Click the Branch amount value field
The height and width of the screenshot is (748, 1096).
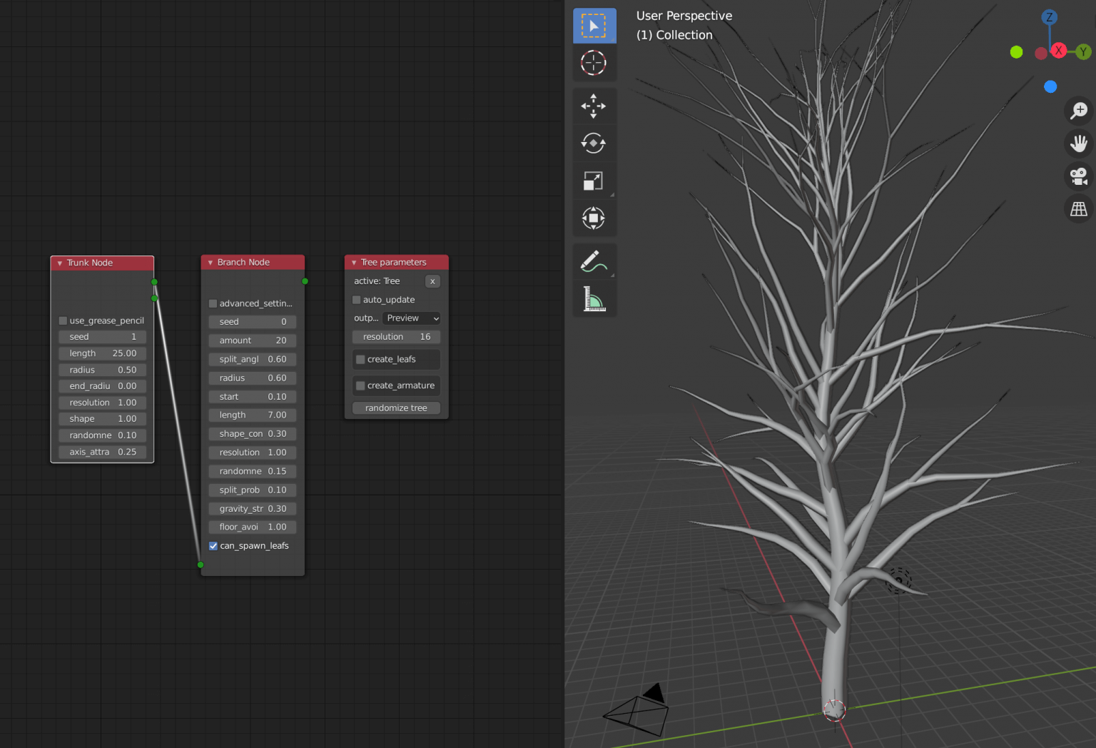253,341
